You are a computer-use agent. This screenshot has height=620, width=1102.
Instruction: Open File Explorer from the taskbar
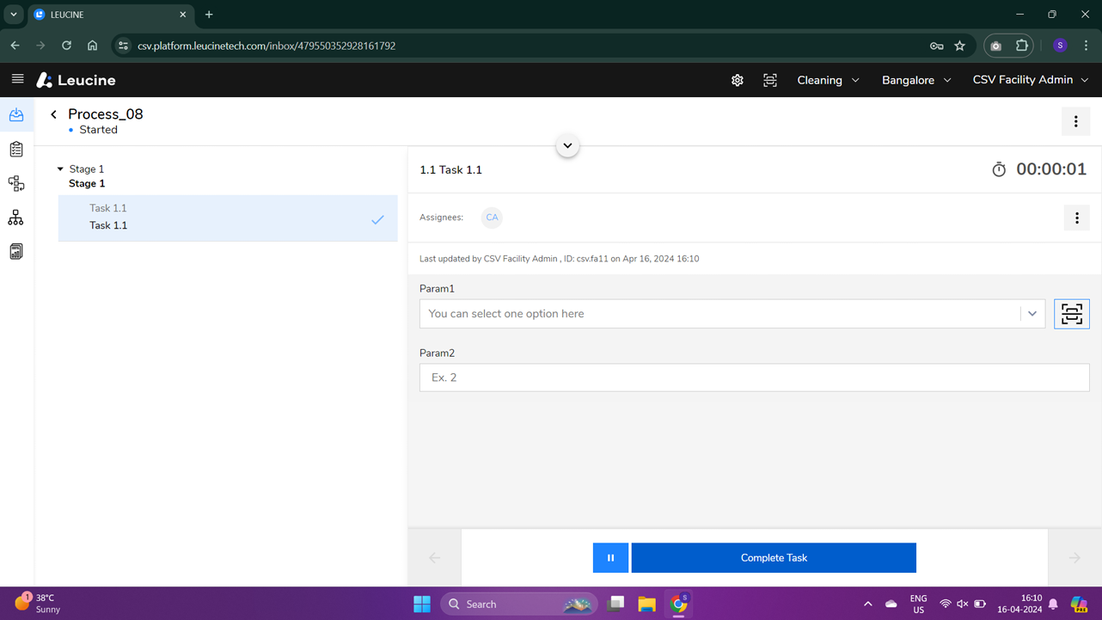click(x=646, y=605)
